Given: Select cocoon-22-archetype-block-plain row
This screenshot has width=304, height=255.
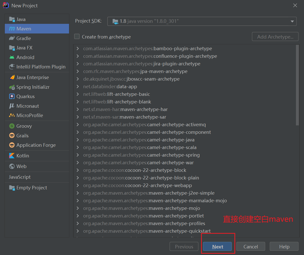Looking at the screenshot, I should point(185,178).
